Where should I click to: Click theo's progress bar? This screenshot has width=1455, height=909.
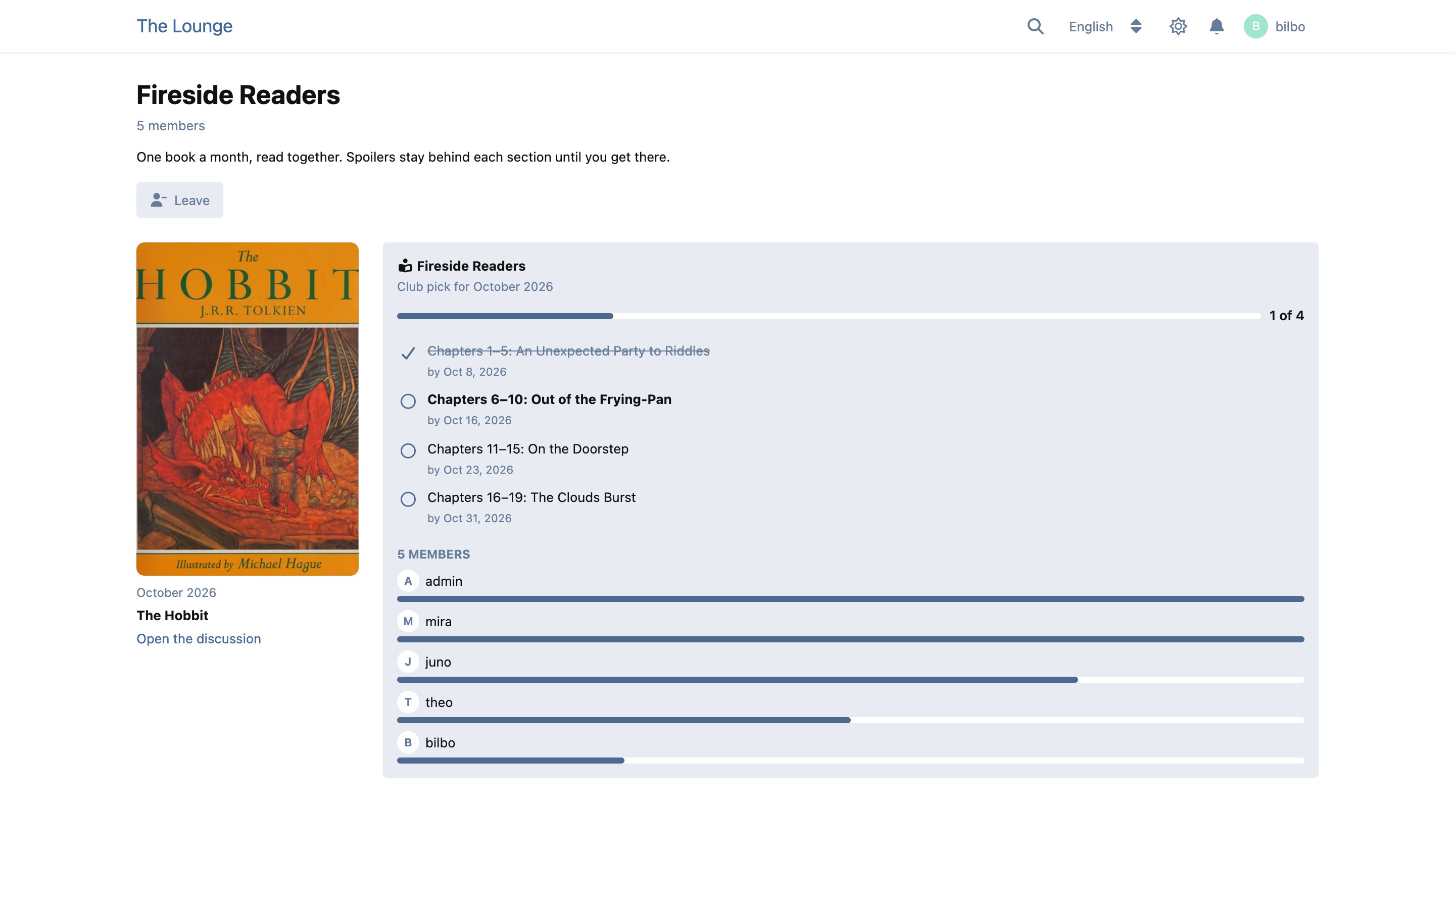tap(850, 720)
